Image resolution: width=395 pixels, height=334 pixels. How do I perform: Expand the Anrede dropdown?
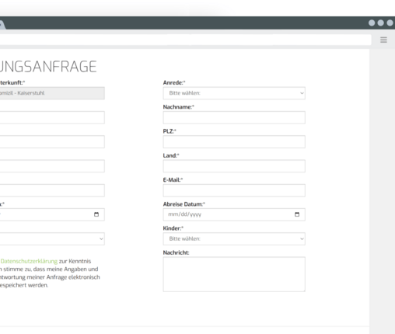[234, 93]
